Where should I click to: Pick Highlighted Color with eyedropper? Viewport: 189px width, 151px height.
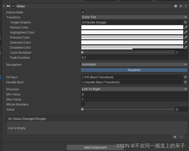click(186, 32)
